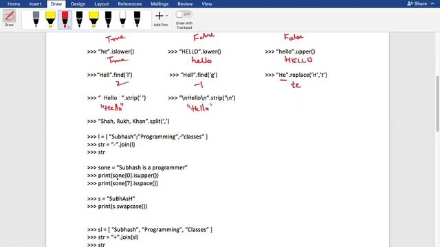Pick the yellow highlighter next to the gray pencil
The width and height of the screenshot is (440, 247).
pos(50,19)
